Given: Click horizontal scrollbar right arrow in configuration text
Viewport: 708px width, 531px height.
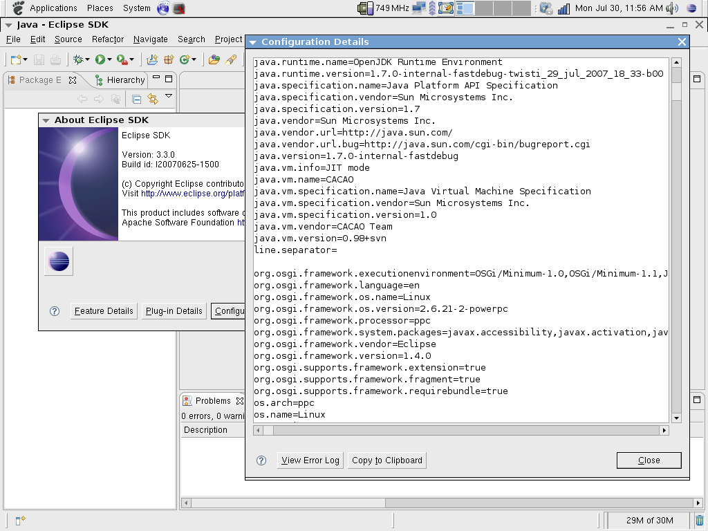Looking at the screenshot, I should click(664, 430).
